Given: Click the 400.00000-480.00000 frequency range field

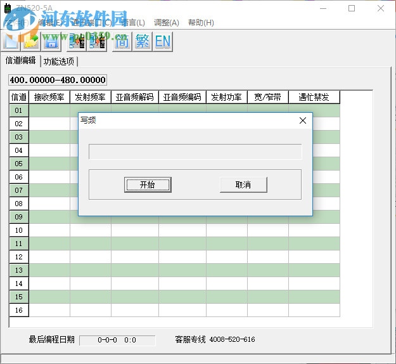Looking at the screenshot, I should 58,80.
